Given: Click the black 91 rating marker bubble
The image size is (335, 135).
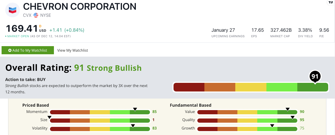Looking at the screenshot, I should pos(315,77).
